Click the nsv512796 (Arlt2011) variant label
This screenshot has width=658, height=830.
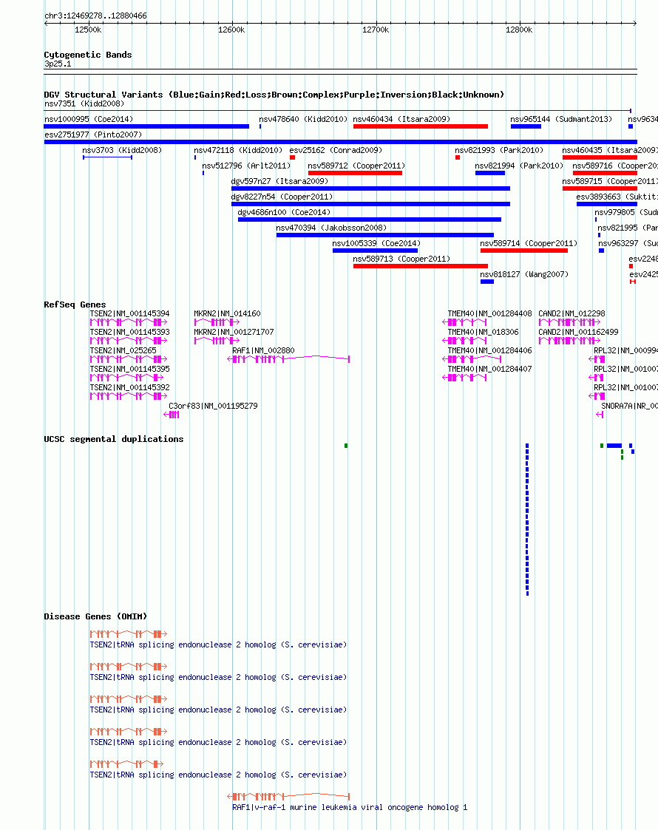pyautogui.click(x=247, y=166)
